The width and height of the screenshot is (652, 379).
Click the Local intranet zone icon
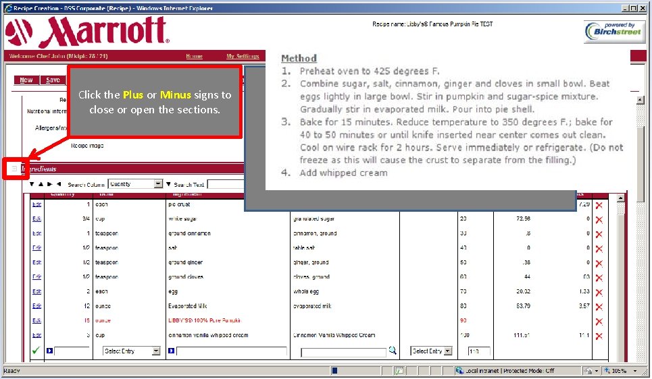coord(459,371)
